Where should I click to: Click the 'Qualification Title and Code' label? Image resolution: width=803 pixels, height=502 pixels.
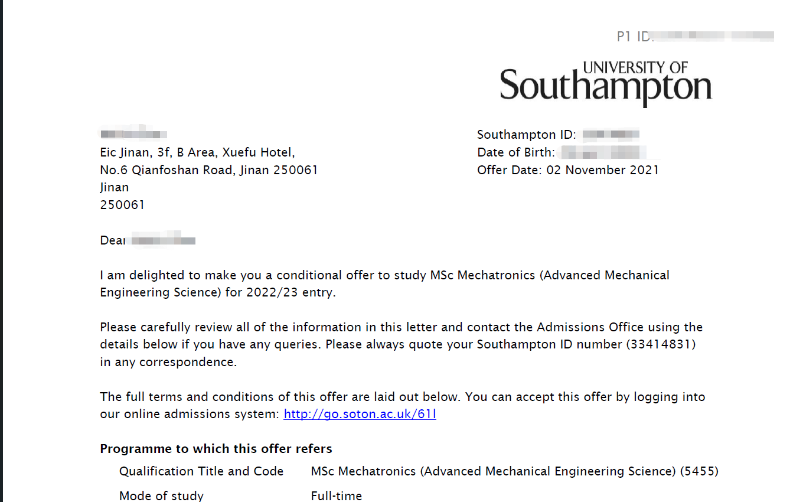[201, 471]
